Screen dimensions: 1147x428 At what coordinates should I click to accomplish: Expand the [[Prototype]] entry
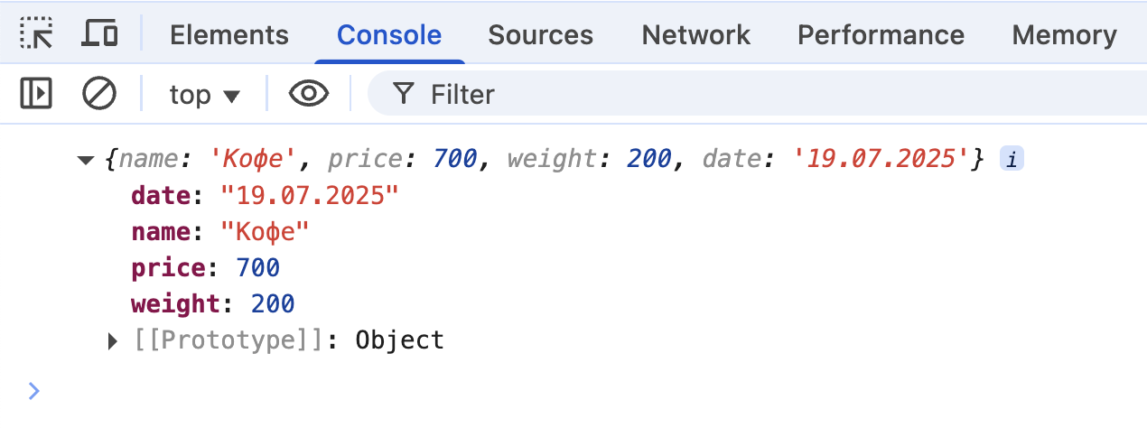tap(113, 340)
